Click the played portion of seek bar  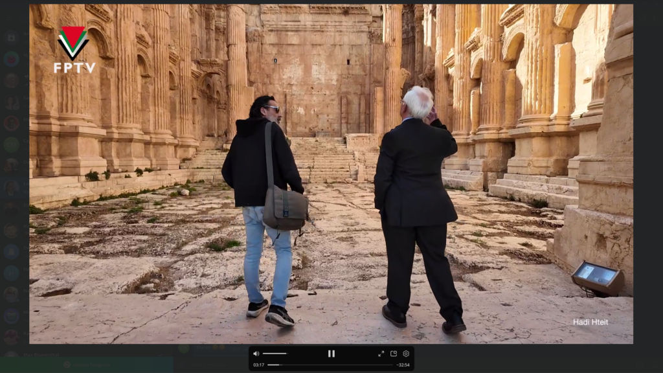(x=273, y=365)
